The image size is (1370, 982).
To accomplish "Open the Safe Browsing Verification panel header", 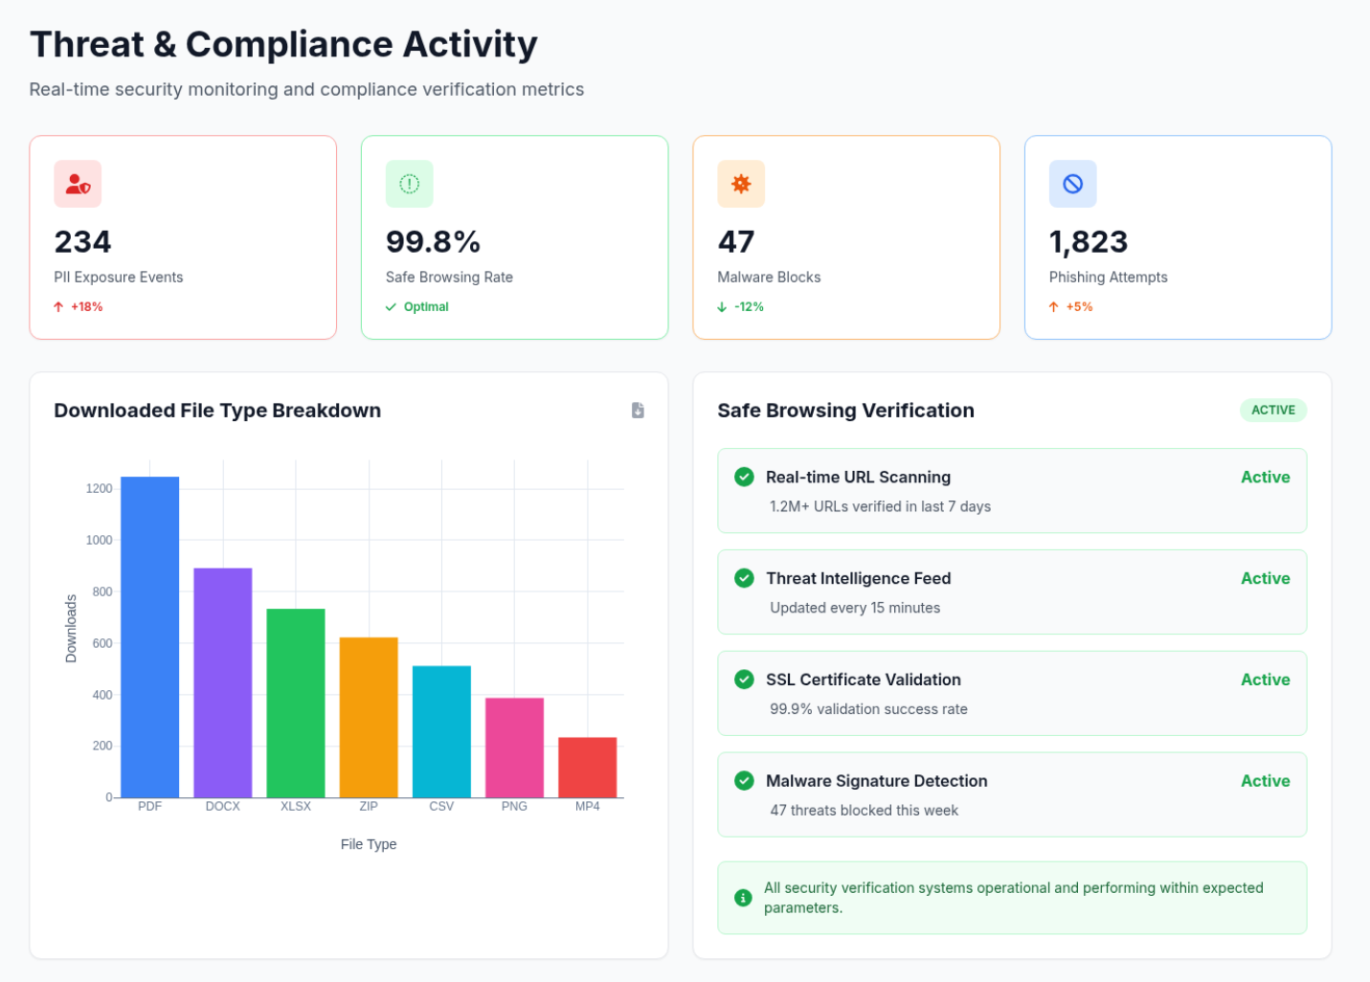I will 845,410.
